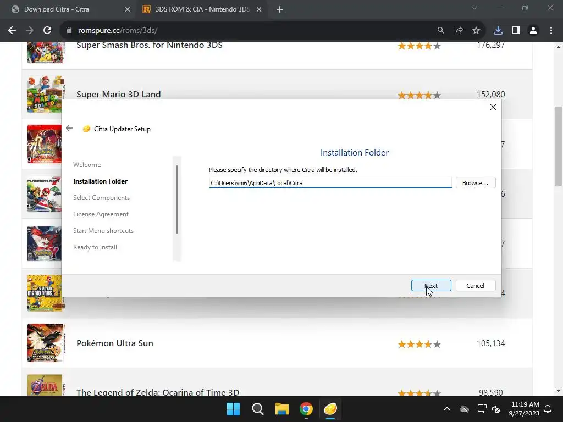Open a new browser tab
The image size is (563, 422).
(x=280, y=9)
